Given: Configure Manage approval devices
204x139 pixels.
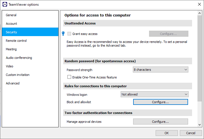Looking at the screenshot, I should (x=160, y=122).
